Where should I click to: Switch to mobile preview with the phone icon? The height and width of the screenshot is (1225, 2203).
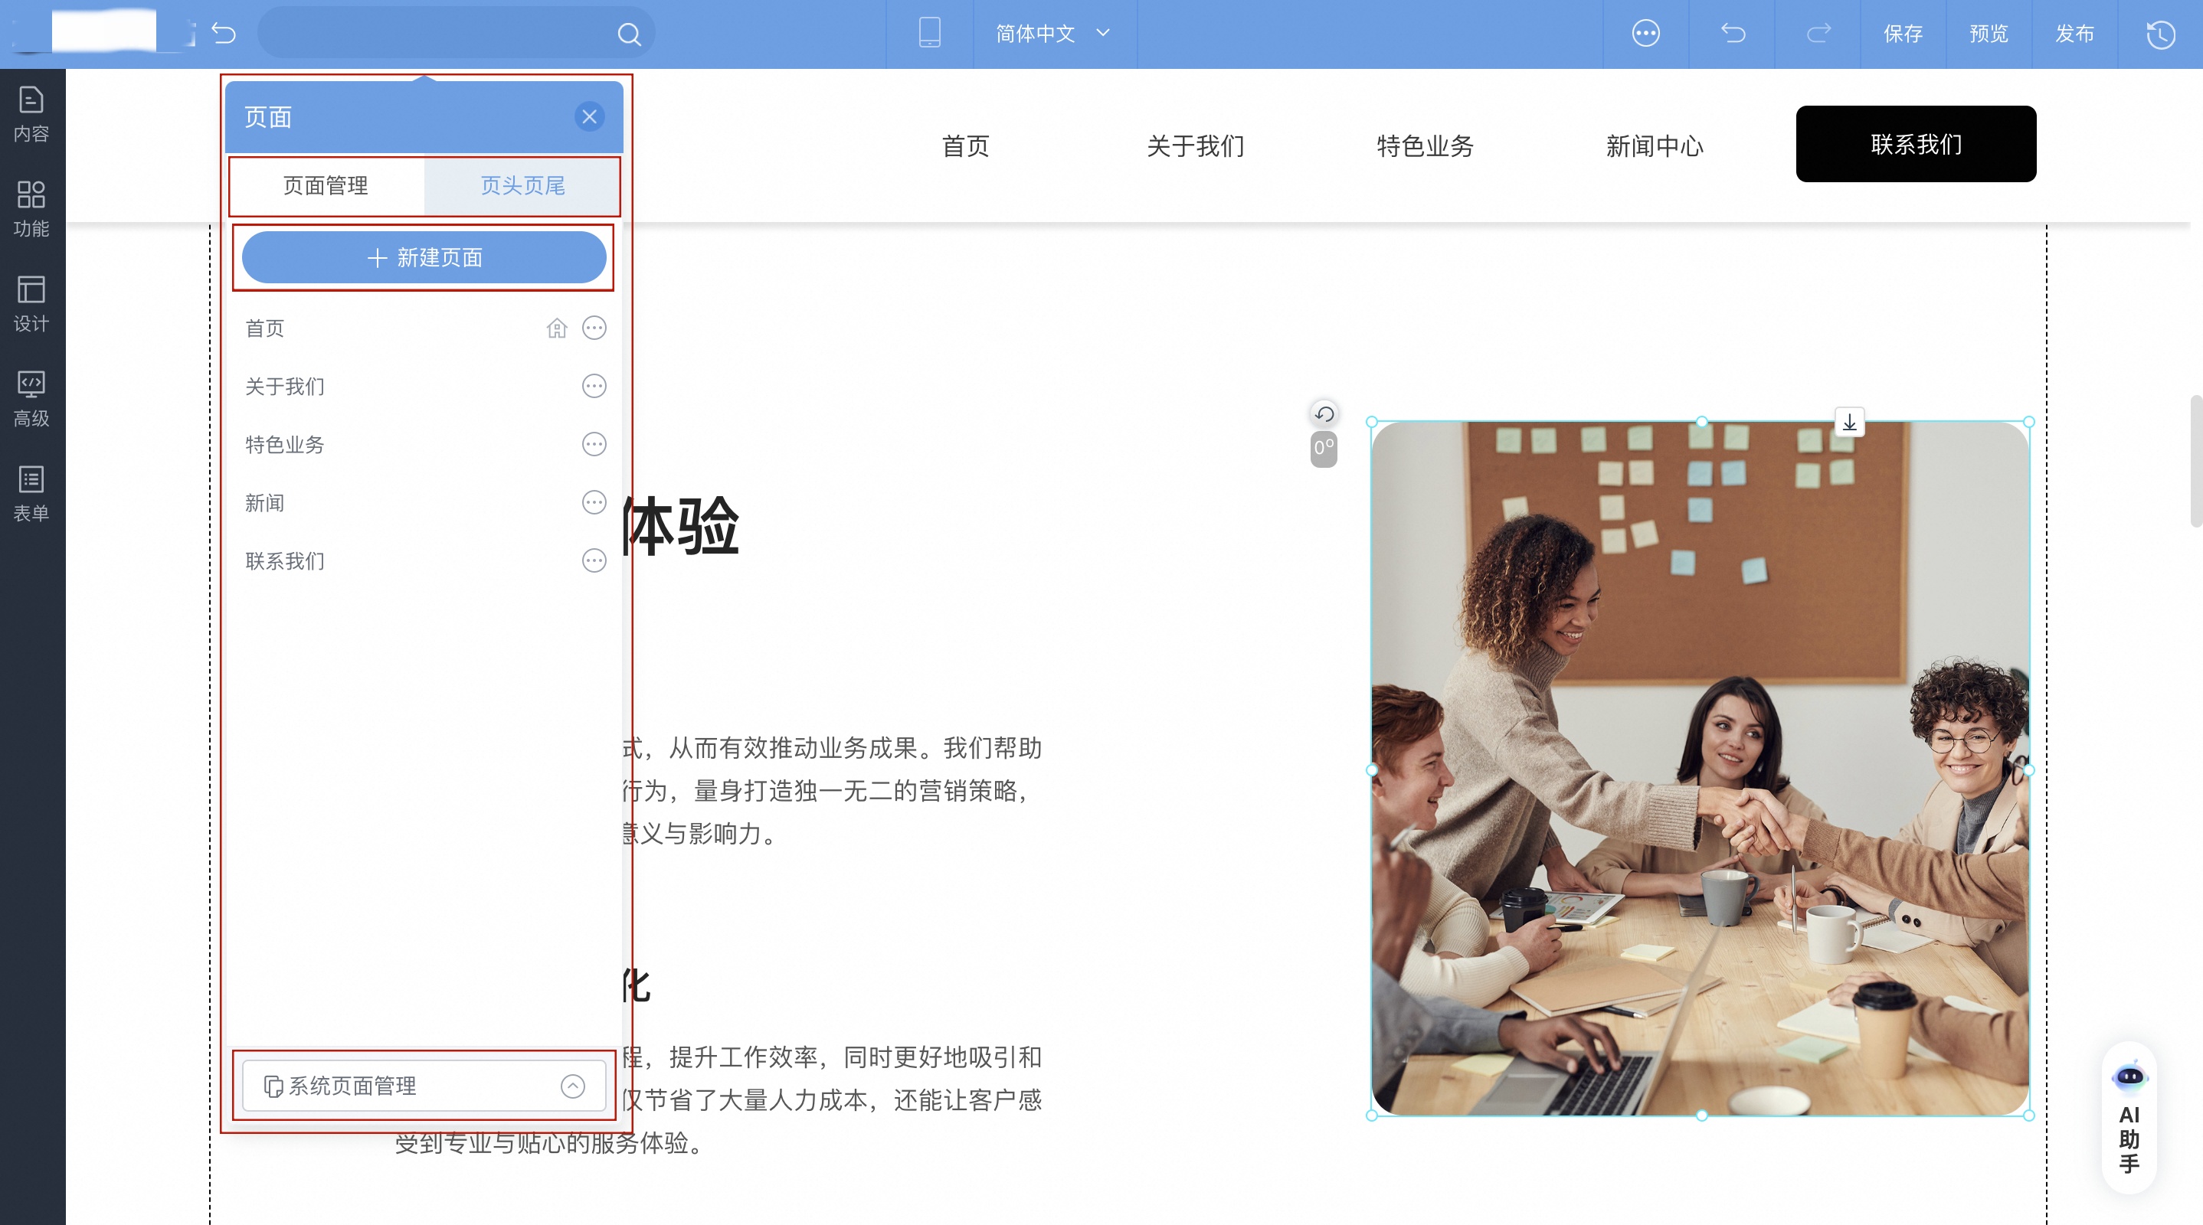pyautogui.click(x=928, y=34)
